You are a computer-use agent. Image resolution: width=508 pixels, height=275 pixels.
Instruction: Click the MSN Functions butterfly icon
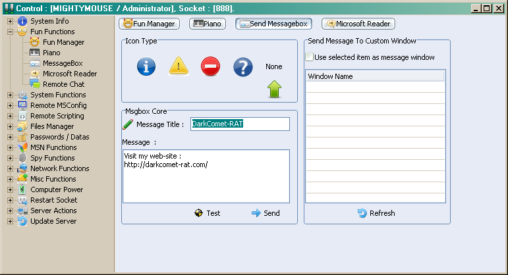(22, 147)
